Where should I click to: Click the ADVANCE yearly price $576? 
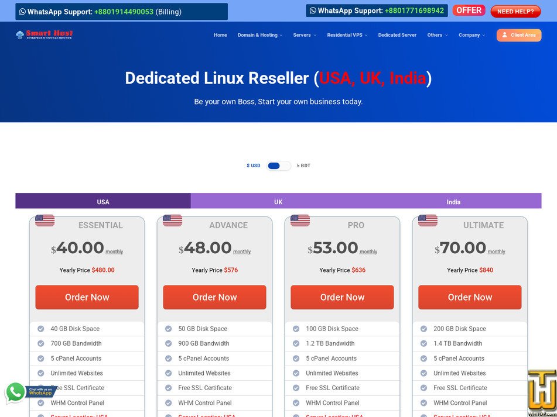click(231, 270)
